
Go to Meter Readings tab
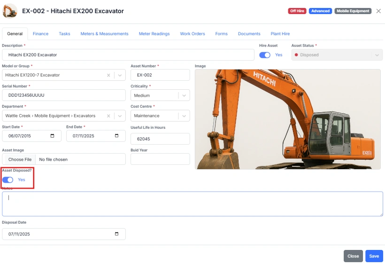point(154,34)
